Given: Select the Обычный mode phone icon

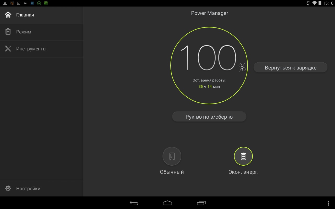Looking at the screenshot, I should coord(172,156).
